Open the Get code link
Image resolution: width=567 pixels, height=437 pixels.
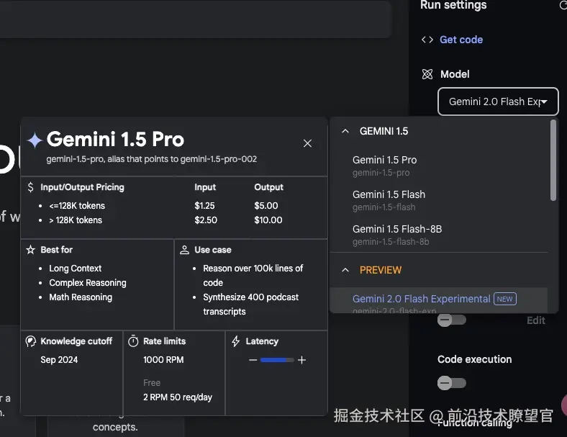pos(461,40)
